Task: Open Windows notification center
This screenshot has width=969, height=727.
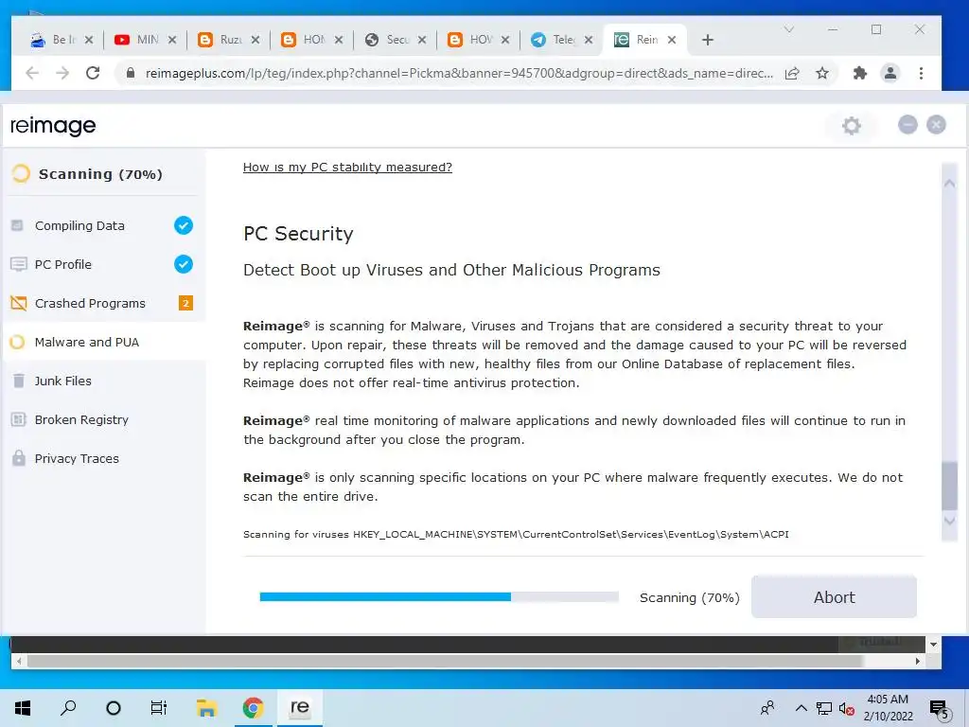Action: [940, 709]
